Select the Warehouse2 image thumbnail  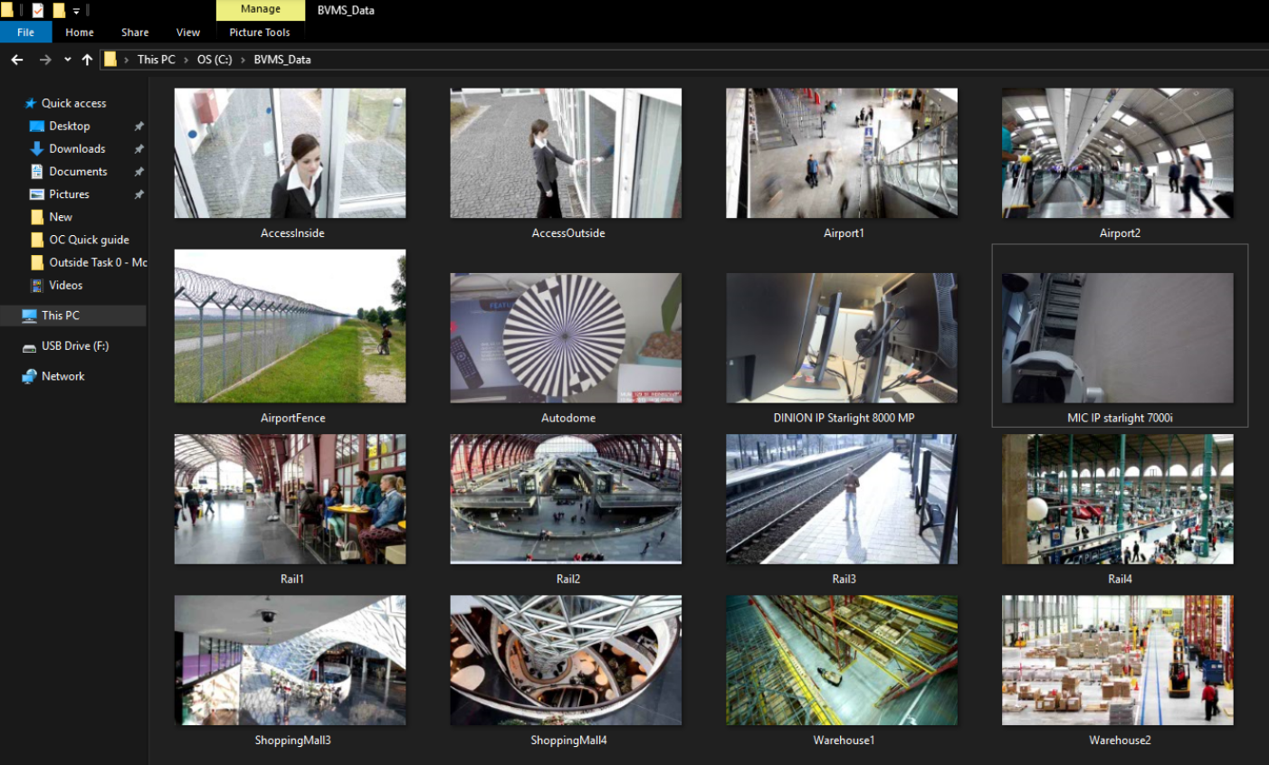1117,660
